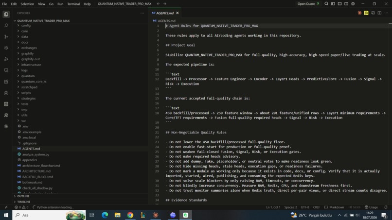The width and height of the screenshot is (392, 220).
Task: Go forward with the right navigation arrow
Action: click(x=165, y=4)
